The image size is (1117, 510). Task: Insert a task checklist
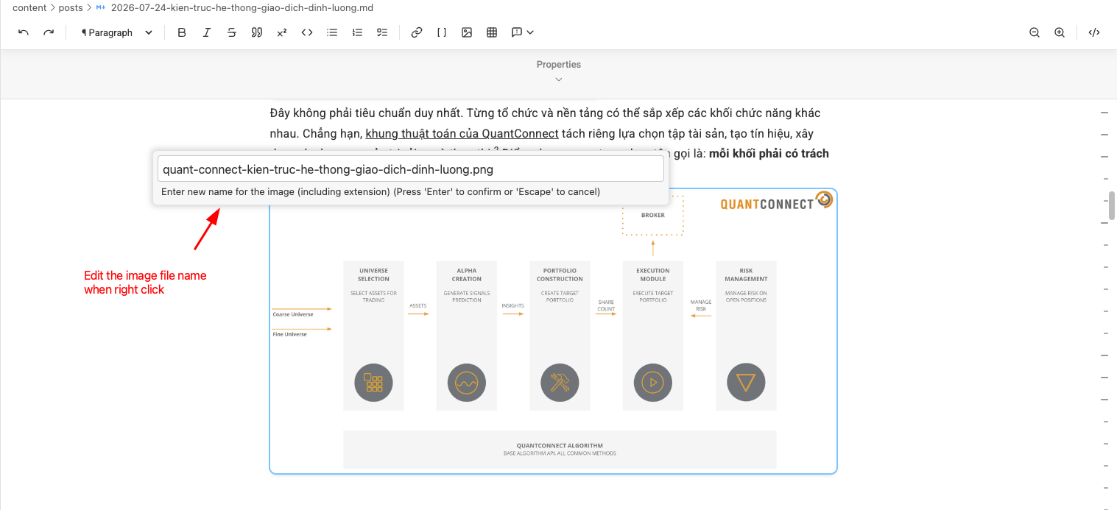[x=382, y=32]
